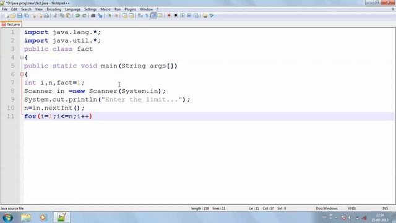Open the Replace dialog from toolbar
The height and width of the screenshot is (223, 396).
[100, 15]
